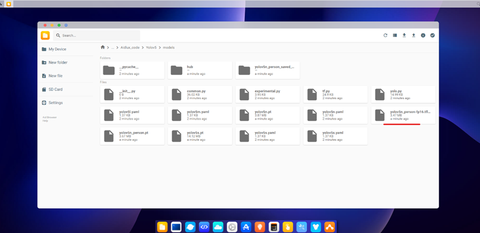Select the yolov5s.pt file
480x233 pixels.
[x=200, y=136]
